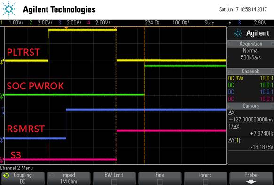274x185 pixels.
Task: Open the Coupling DC selection softkey
Action: click(23, 178)
